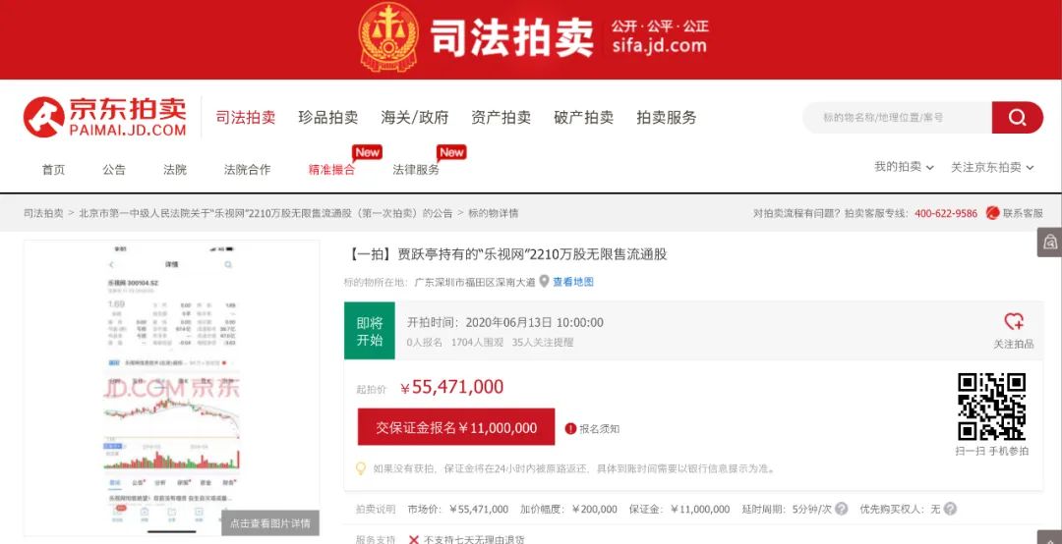1062x544 pixels.
Task: Click the 35人关注提醒 count
Action: pyautogui.click(x=543, y=343)
